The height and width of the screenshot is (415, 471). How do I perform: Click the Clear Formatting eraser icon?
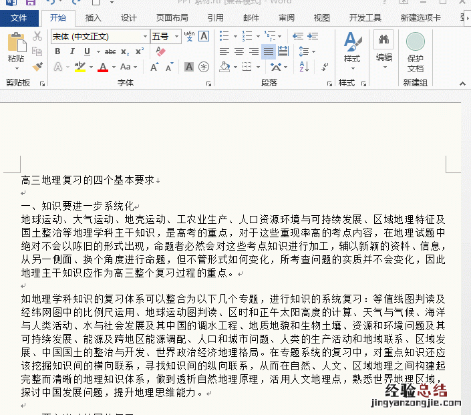(x=160, y=51)
